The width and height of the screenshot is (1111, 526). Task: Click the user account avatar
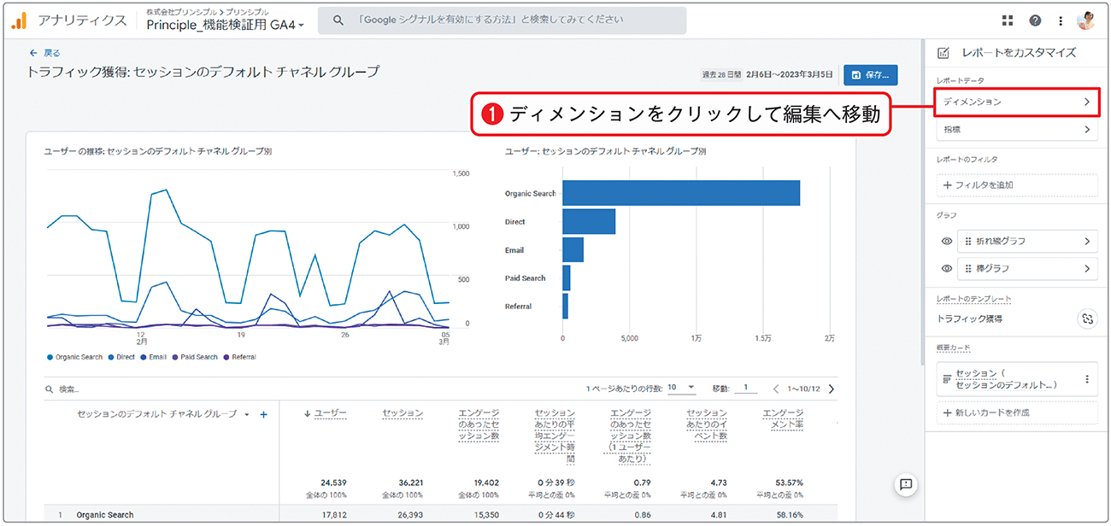[x=1086, y=20]
